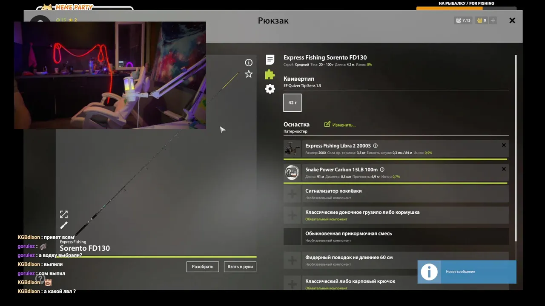Screen dimensions: 545x306
Task: Click chat message "а водку выбрали?"
Action: (60, 255)
